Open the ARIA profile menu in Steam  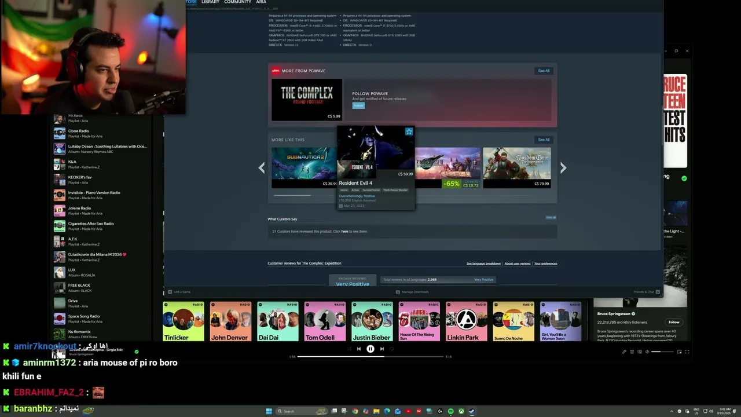(261, 2)
